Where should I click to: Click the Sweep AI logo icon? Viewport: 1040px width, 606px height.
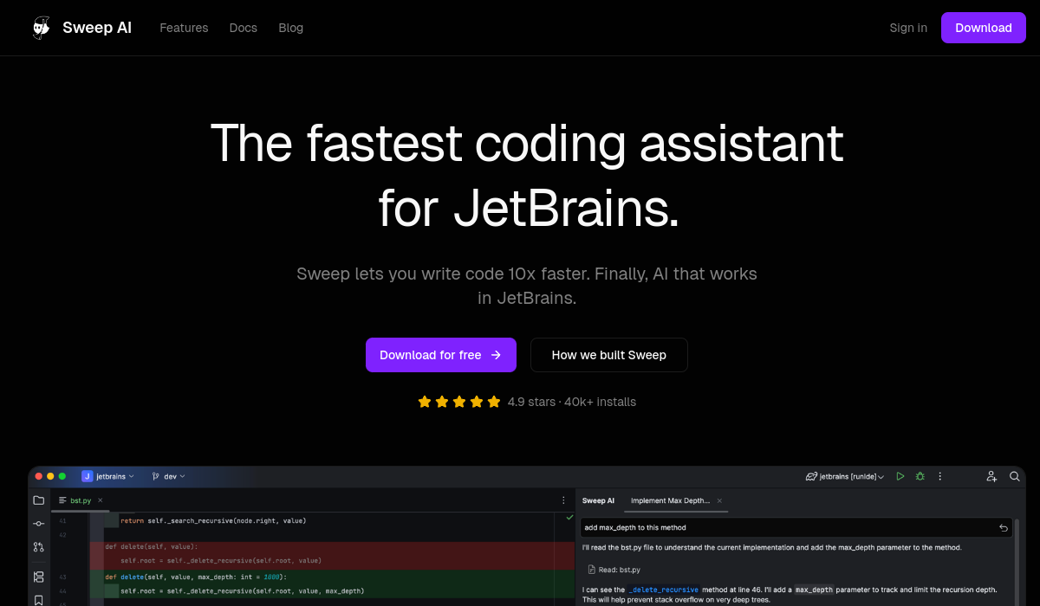41,28
